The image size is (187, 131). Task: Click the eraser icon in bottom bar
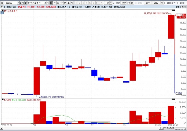[x=171, y=128]
